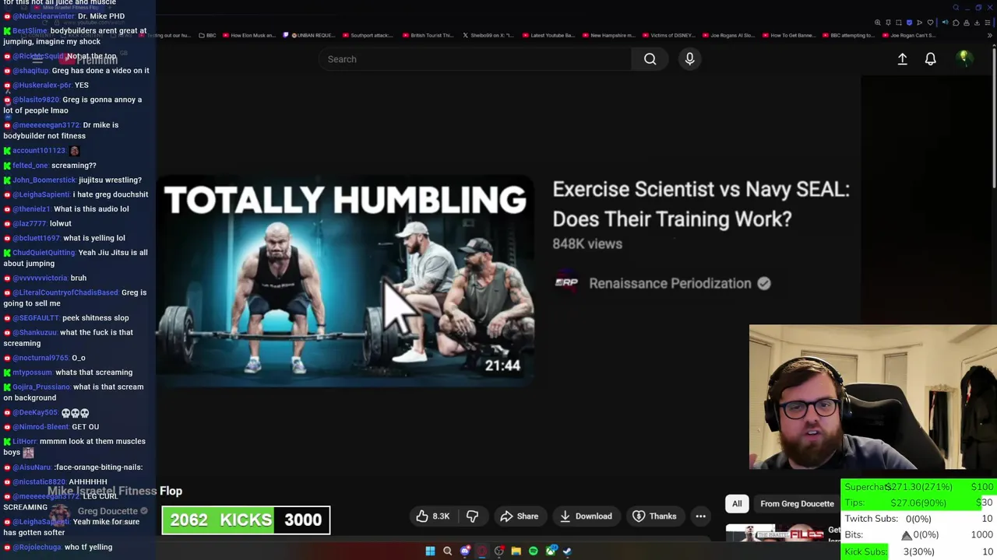Click the browser zoom magnifier toolbar icon
Screen dimensions: 997x560
(x=878, y=23)
